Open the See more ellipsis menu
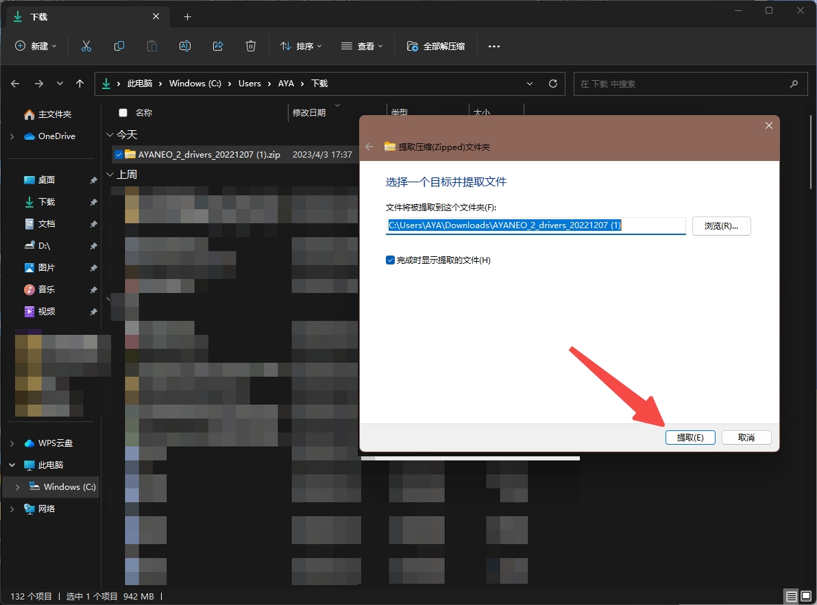The image size is (817, 605). (494, 46)
